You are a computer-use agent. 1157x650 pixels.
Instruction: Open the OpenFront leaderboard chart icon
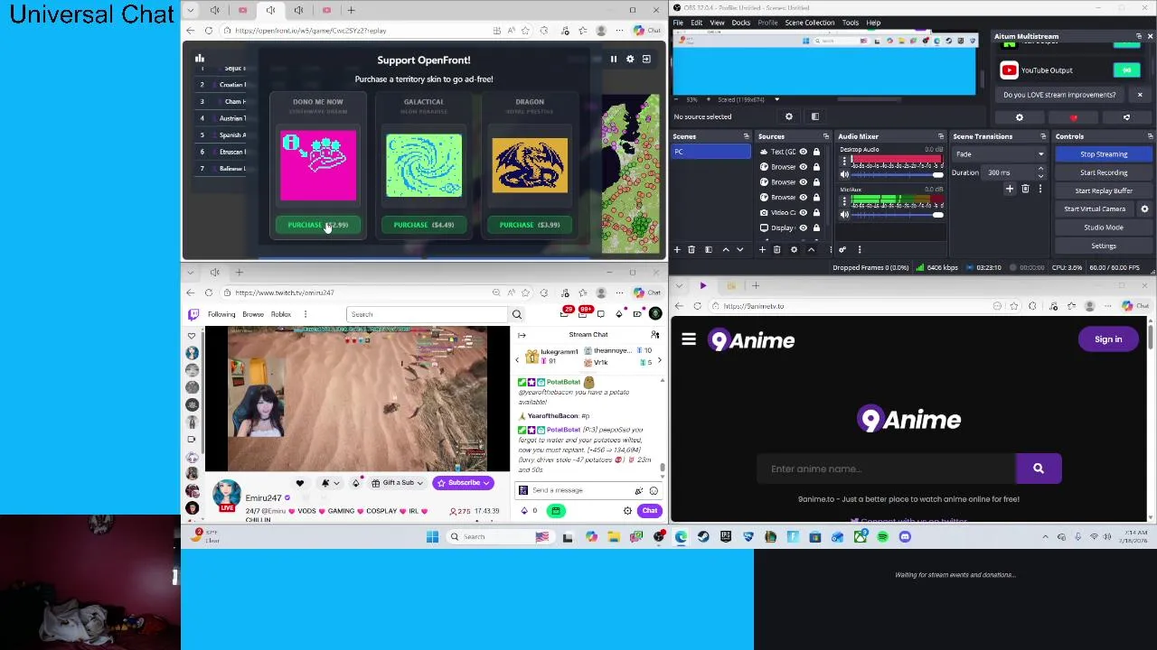tap(200, 59)
